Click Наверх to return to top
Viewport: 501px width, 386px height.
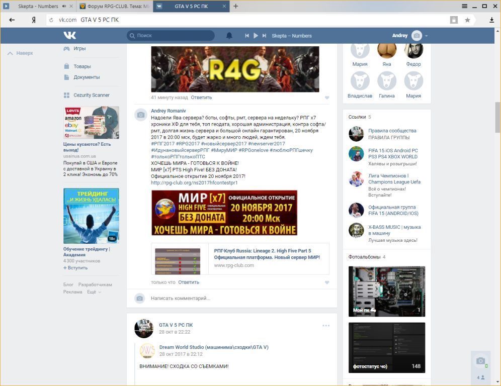tap(21, 53)
